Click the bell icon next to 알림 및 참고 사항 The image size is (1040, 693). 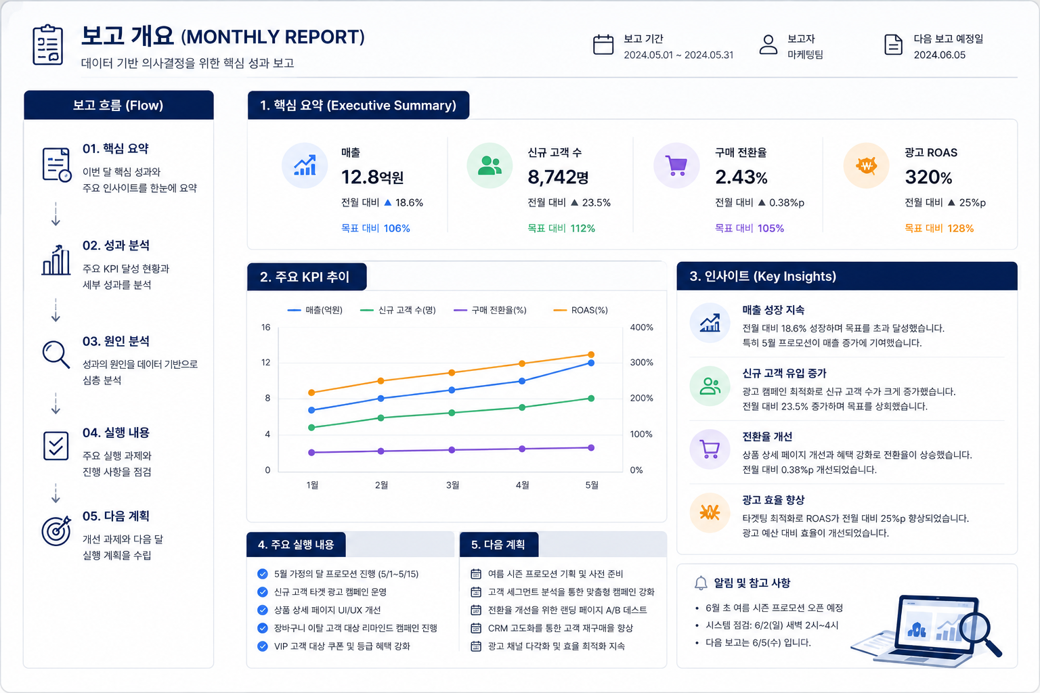[x=701, y=583]
